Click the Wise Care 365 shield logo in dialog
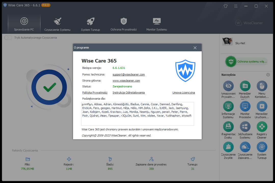The image size is (275, 183). [185, 71]
